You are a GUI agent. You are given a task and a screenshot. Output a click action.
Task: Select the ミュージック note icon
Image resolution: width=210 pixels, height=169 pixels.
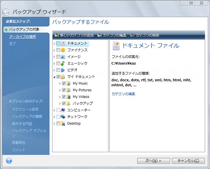(x=63, y=63)
